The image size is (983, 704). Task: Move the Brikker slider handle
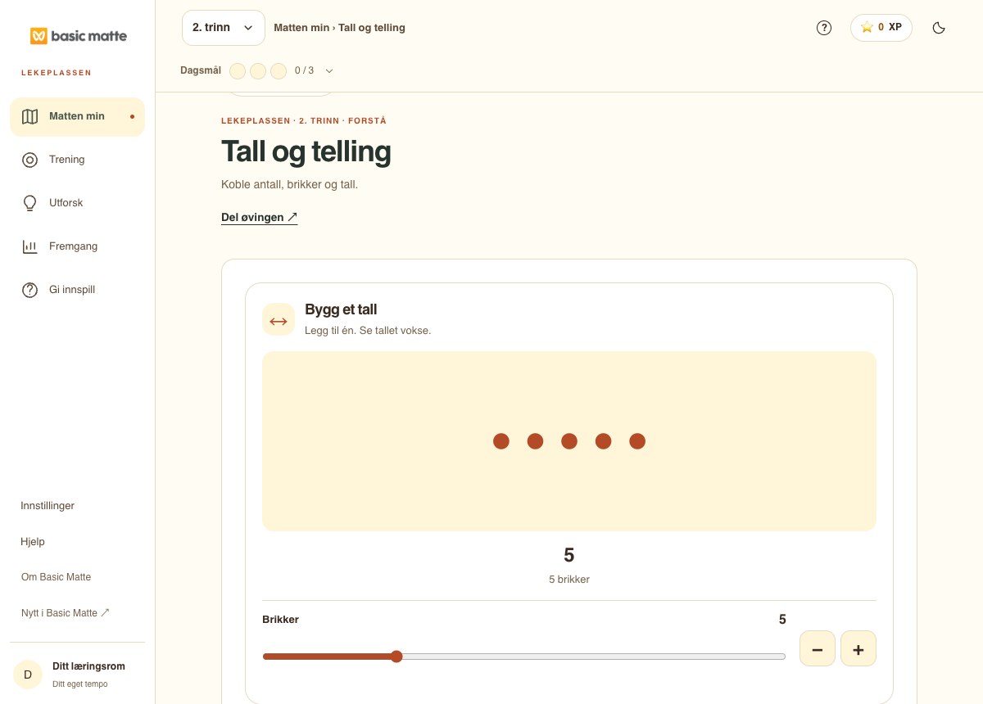coord(396,657)
